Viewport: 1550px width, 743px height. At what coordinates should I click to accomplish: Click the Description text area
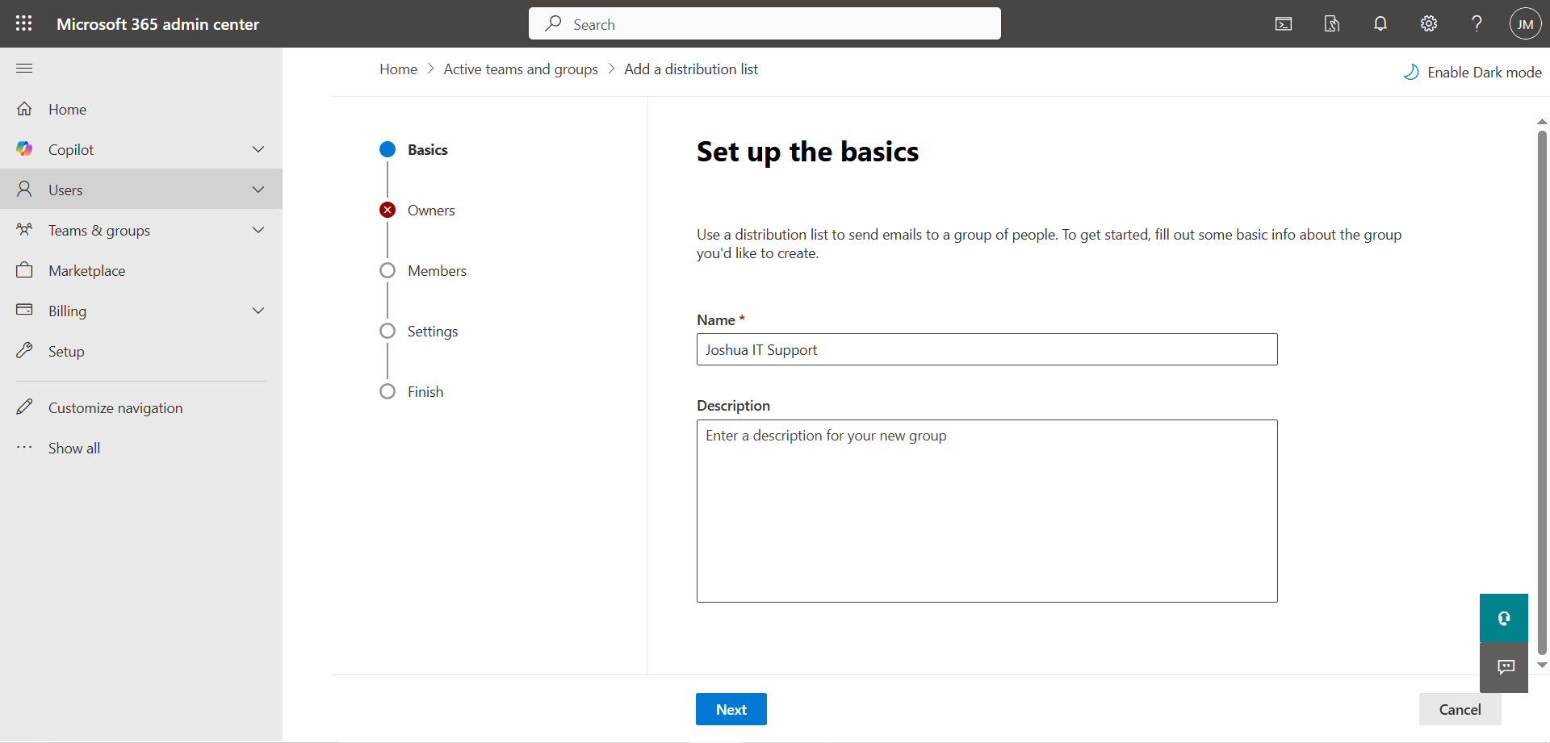[x=987, y=511]
